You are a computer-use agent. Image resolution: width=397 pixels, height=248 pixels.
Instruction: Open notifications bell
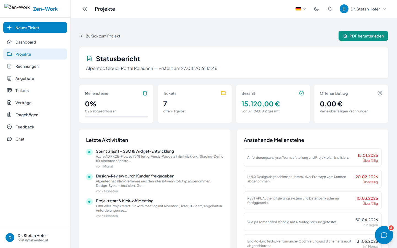(x=329, y=9)
